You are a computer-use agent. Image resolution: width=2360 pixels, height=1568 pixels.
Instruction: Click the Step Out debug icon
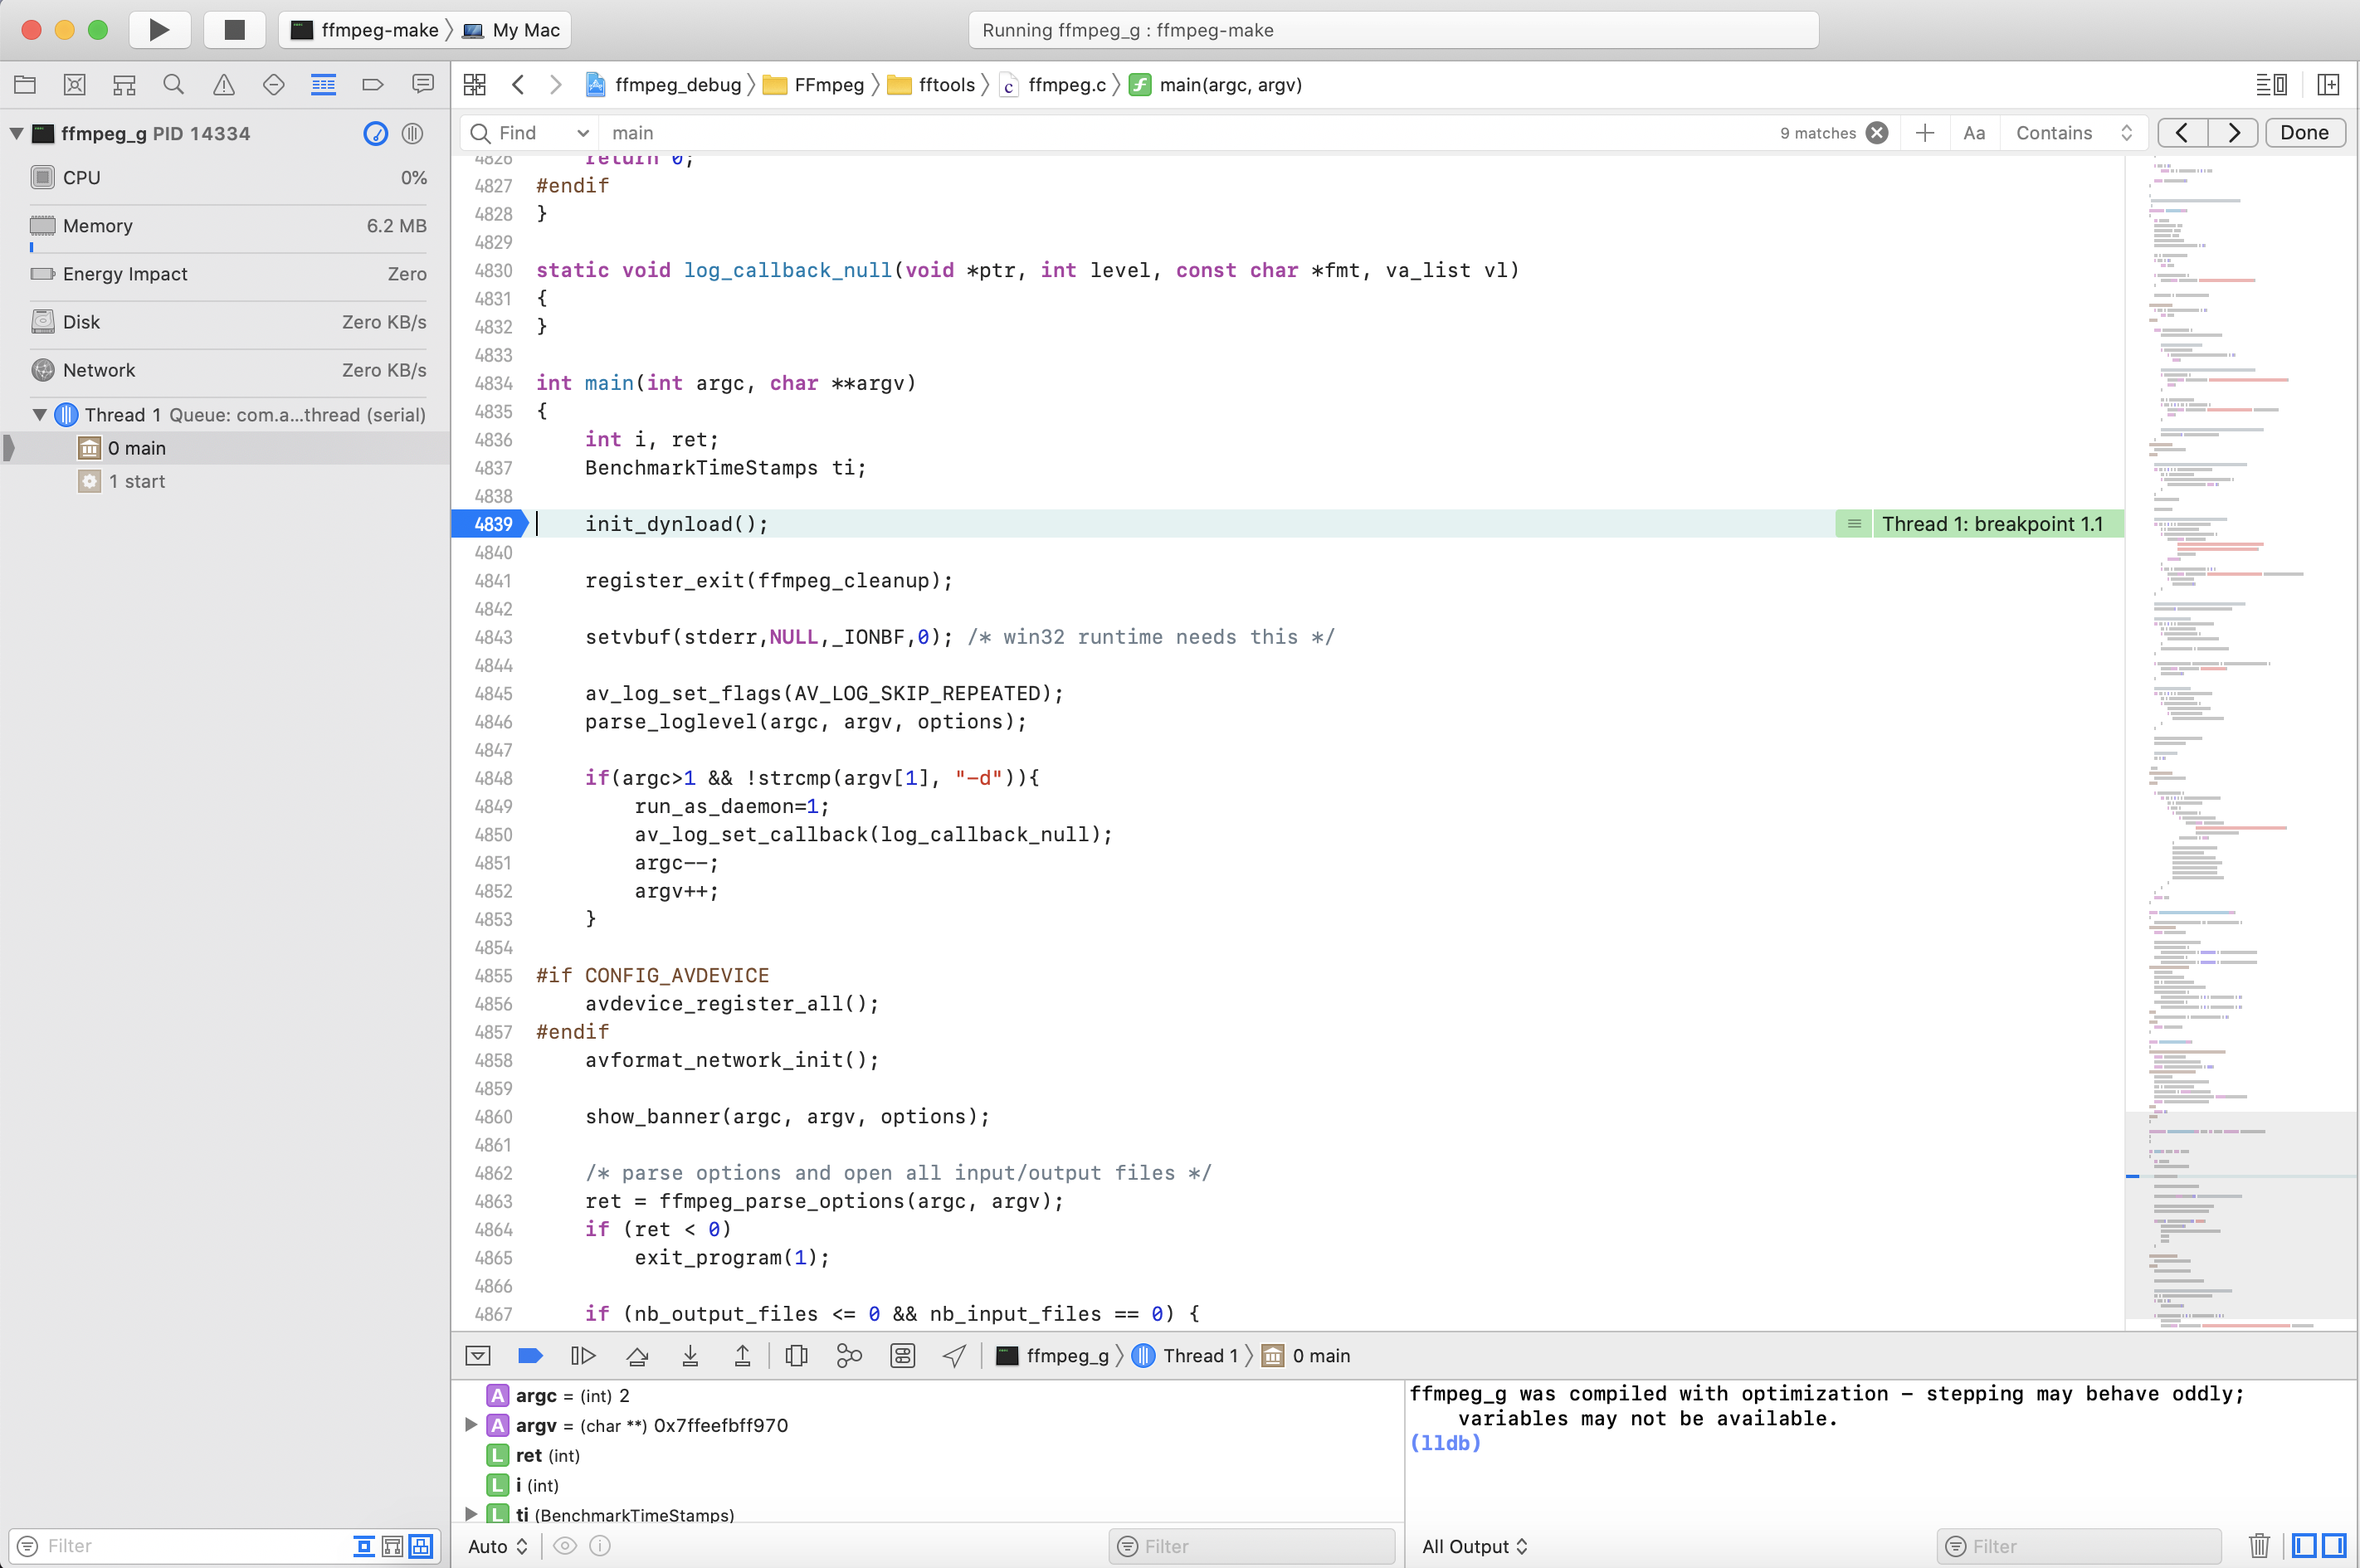[x=742, y=1356]
